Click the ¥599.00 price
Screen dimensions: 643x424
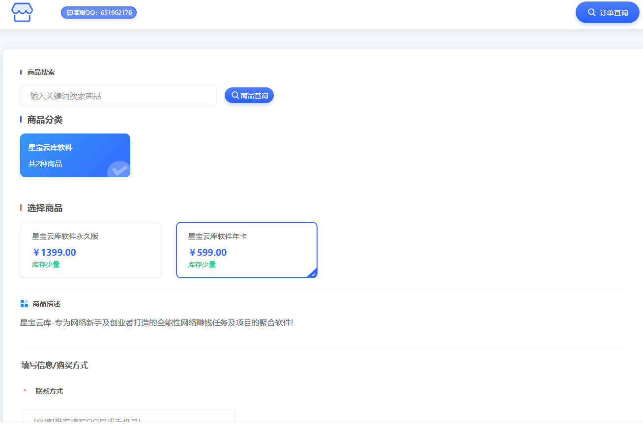[207, 253]
